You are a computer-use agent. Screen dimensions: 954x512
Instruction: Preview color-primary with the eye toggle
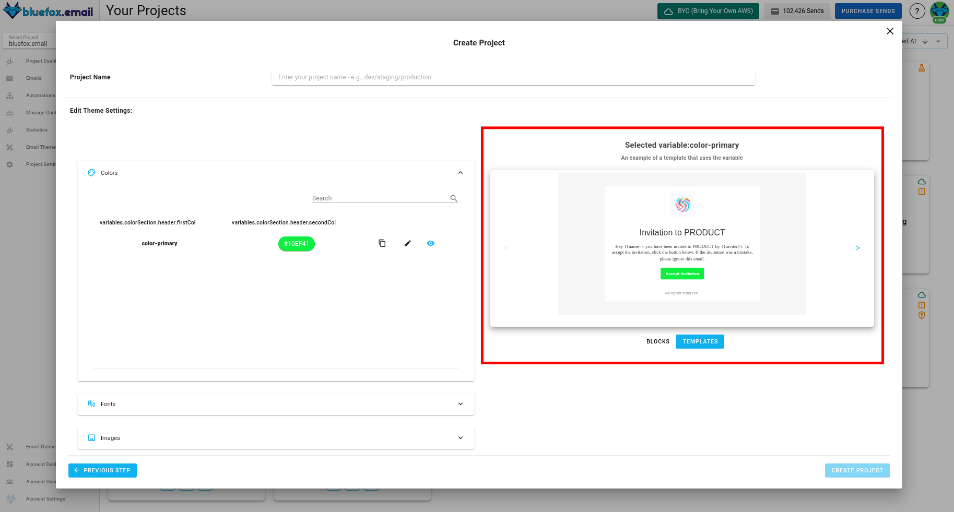pos(430,243)
